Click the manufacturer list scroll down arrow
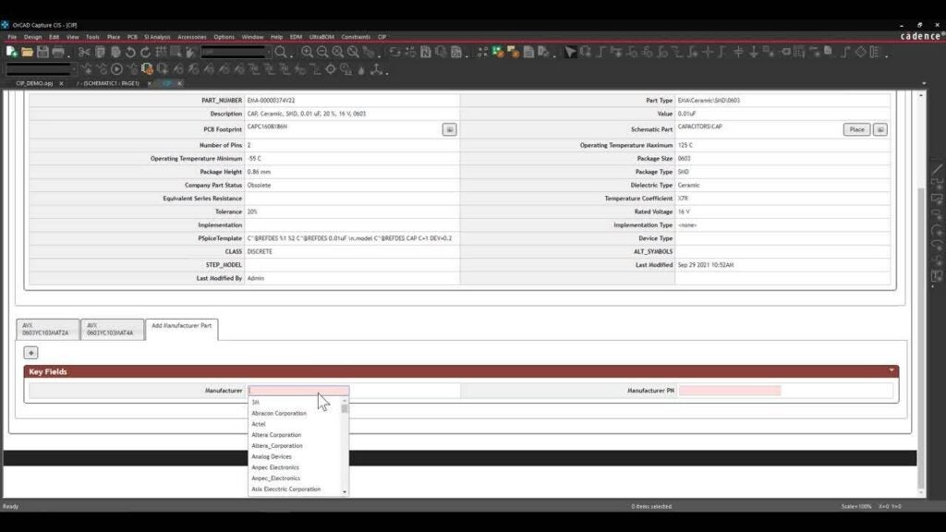The image size is (946, 532). coord(345,492)
